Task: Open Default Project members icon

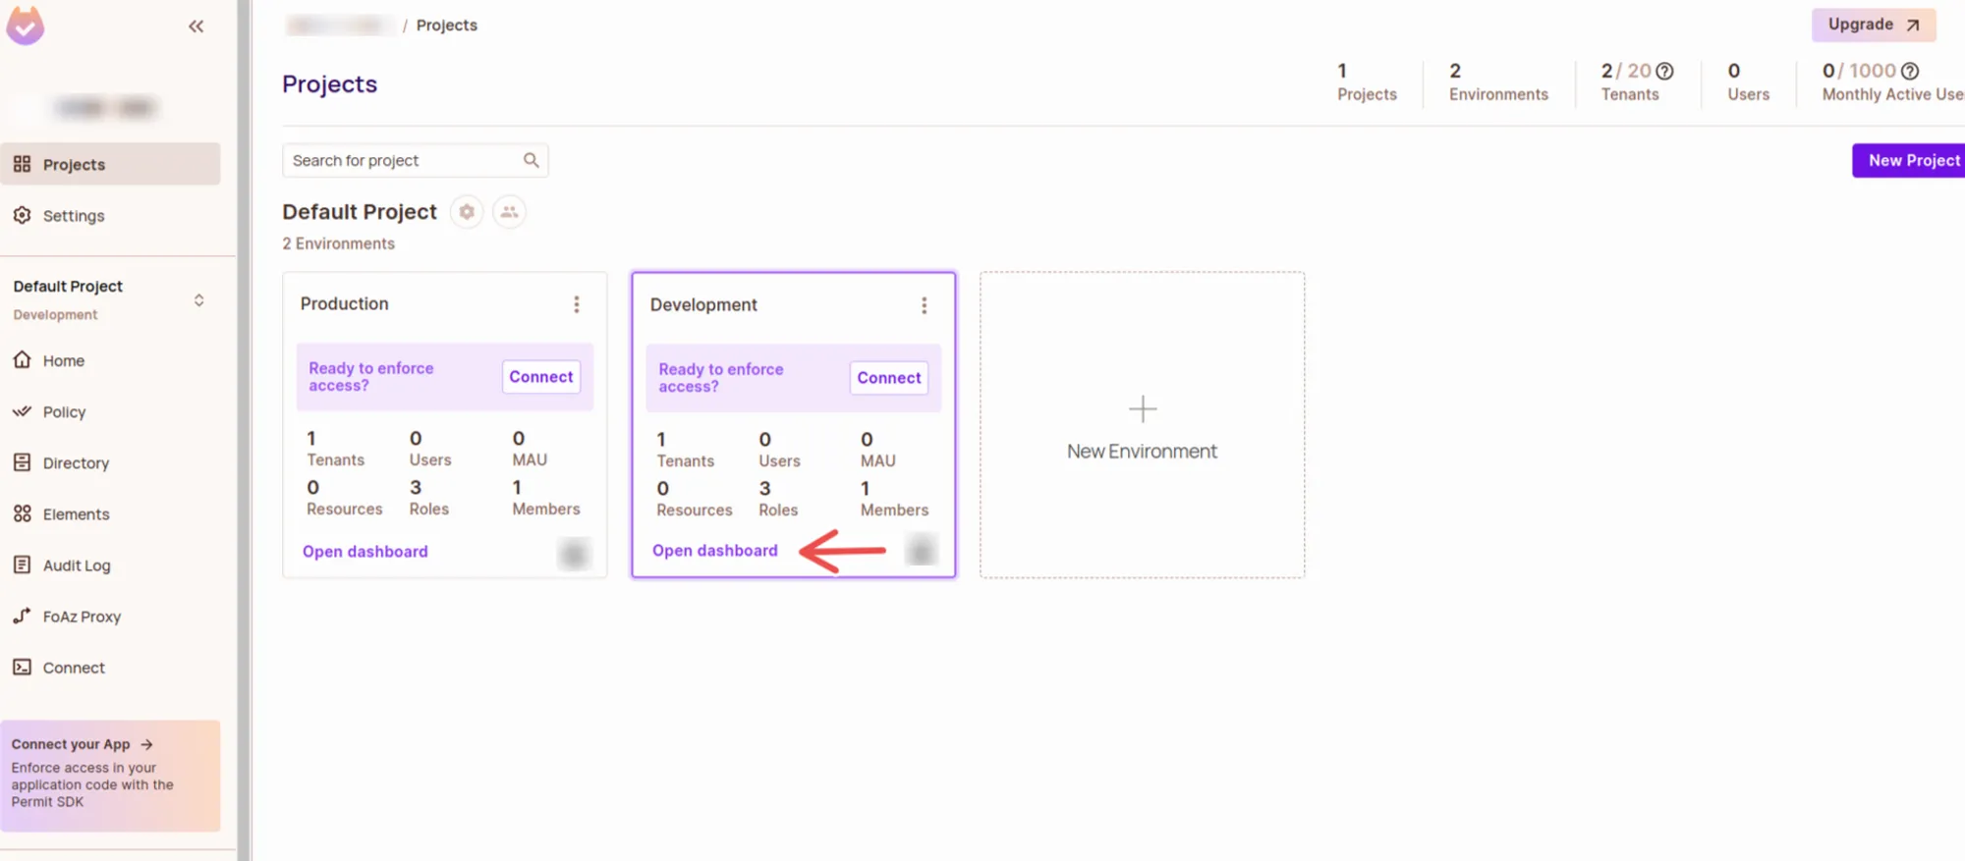Action: click(x=509, y=212)
